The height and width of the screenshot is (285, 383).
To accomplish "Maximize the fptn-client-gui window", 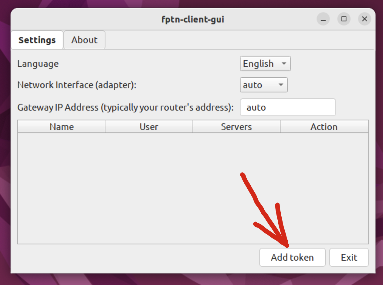I will (x=344, y=19).
